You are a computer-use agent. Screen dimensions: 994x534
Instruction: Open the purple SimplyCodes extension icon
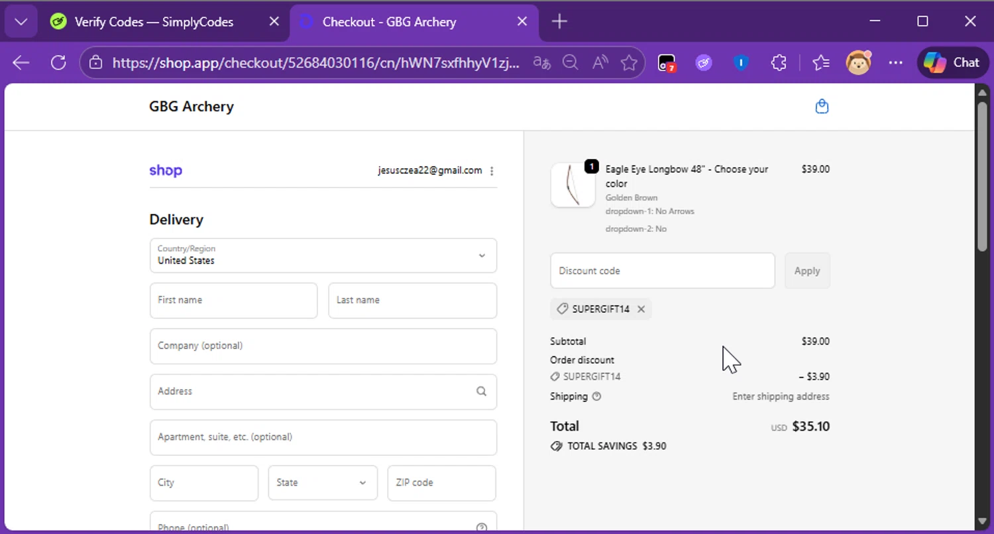pos(704,63)
